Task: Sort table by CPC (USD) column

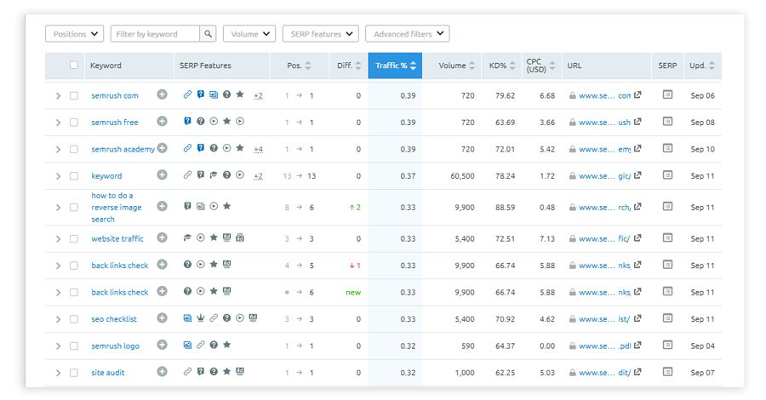Action: pyautogui.click(x=540, y=66)
